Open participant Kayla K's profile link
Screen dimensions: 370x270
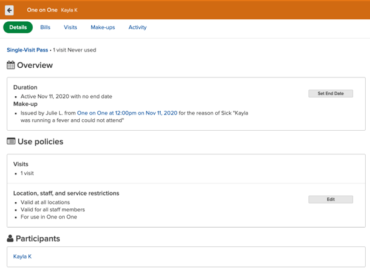tap(22, 257)
